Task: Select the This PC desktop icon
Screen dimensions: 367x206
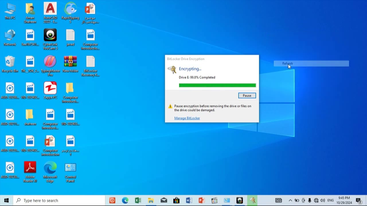Action: coord(10,11)
